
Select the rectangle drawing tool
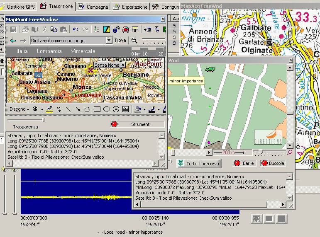tap(97, 109)
